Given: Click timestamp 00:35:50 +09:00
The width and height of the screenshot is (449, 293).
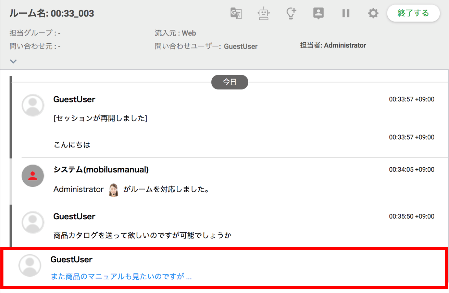Looking at the screenshot, I should [x=412, y=216].
